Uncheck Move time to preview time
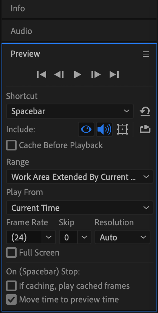This screenshot has height=313, width=158. 11,299
